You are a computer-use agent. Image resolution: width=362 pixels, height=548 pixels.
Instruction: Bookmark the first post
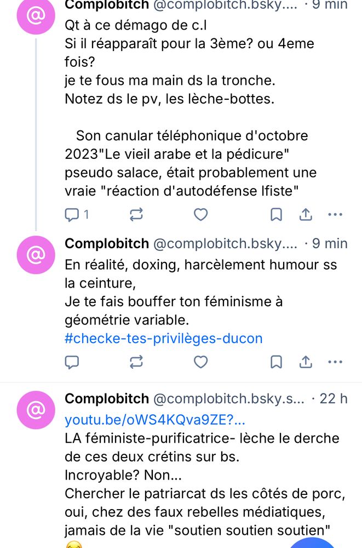[276, 214]
